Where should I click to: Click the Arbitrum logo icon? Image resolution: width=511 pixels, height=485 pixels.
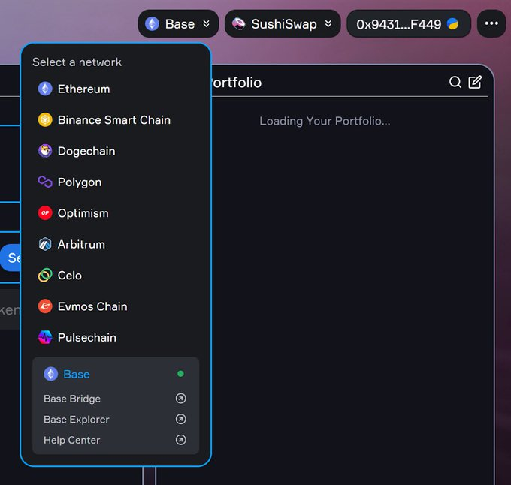pyautogui.click(x=45, y=244)
